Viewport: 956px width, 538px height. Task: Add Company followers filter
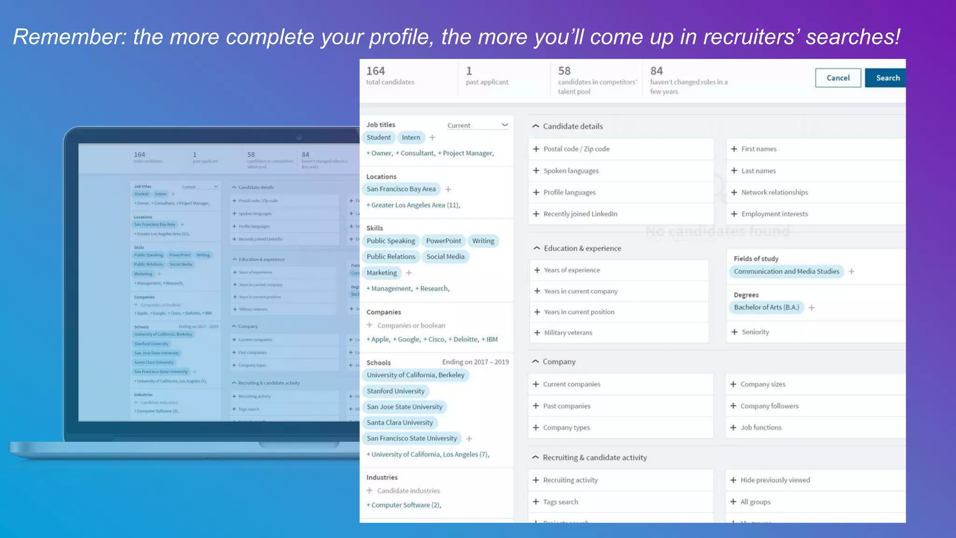click(x=815, y=406)
